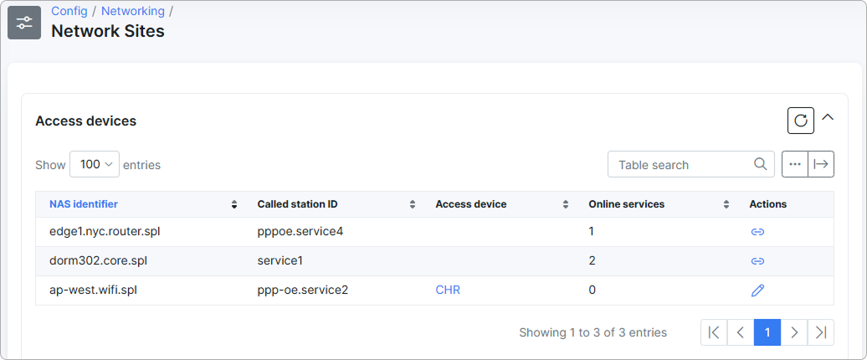Click the online services value for dorm302.core.spl
The image size is (867, 360).
(593, 260)
